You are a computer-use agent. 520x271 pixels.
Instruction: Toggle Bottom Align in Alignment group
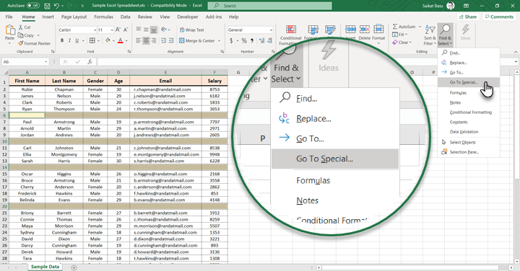pyautogui.click(x=154, y=30)
